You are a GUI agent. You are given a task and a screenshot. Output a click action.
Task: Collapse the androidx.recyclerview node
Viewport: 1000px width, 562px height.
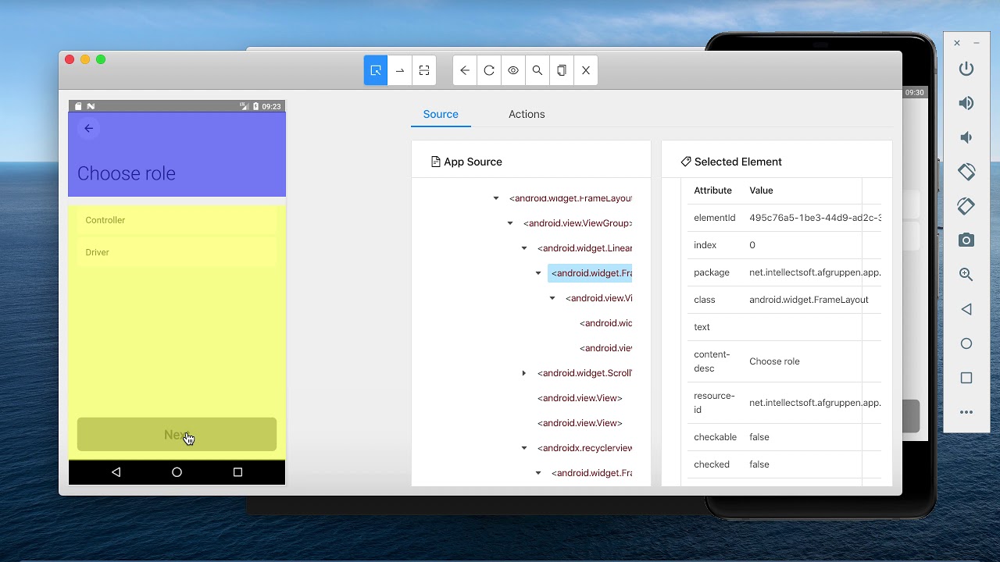[x=524, y=448]
